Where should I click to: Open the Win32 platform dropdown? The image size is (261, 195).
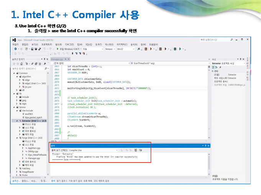125,49
